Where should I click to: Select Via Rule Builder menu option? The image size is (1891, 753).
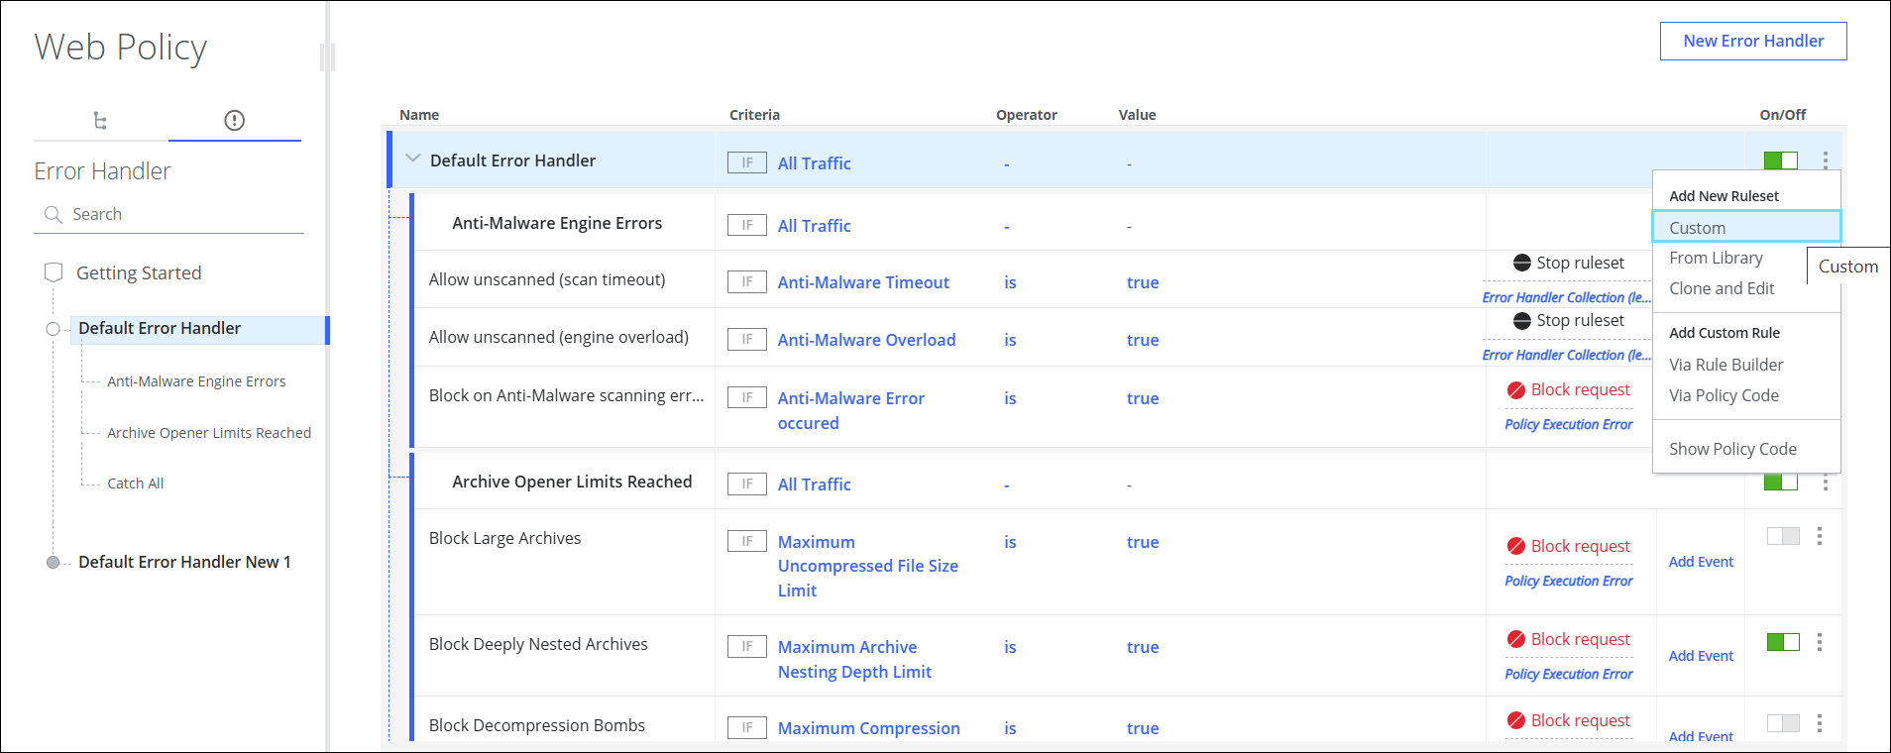tap(1725, 365)
